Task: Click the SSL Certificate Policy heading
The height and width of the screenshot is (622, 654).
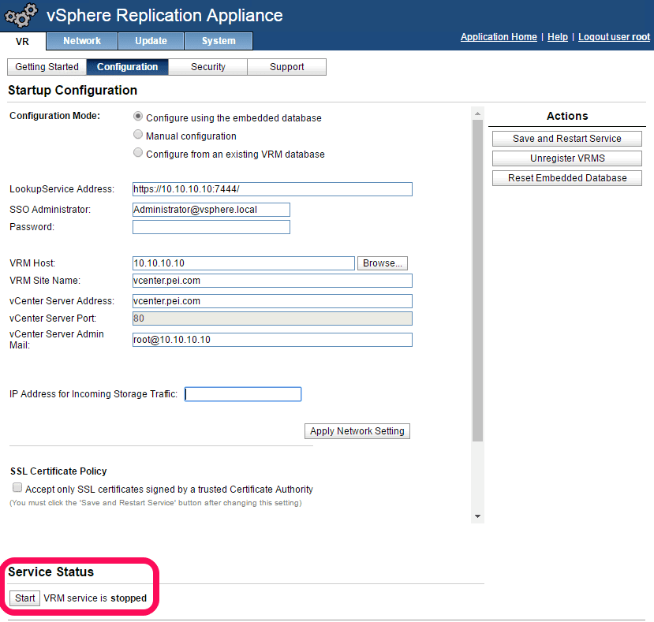Action: (x=58, y=471)
